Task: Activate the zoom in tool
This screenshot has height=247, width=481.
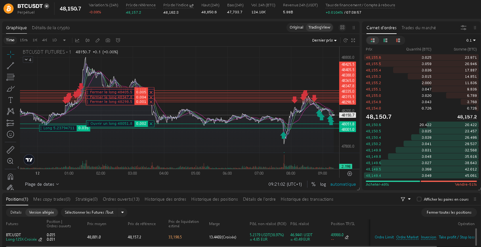Action: pyautogui.click(x=10, y=161)
